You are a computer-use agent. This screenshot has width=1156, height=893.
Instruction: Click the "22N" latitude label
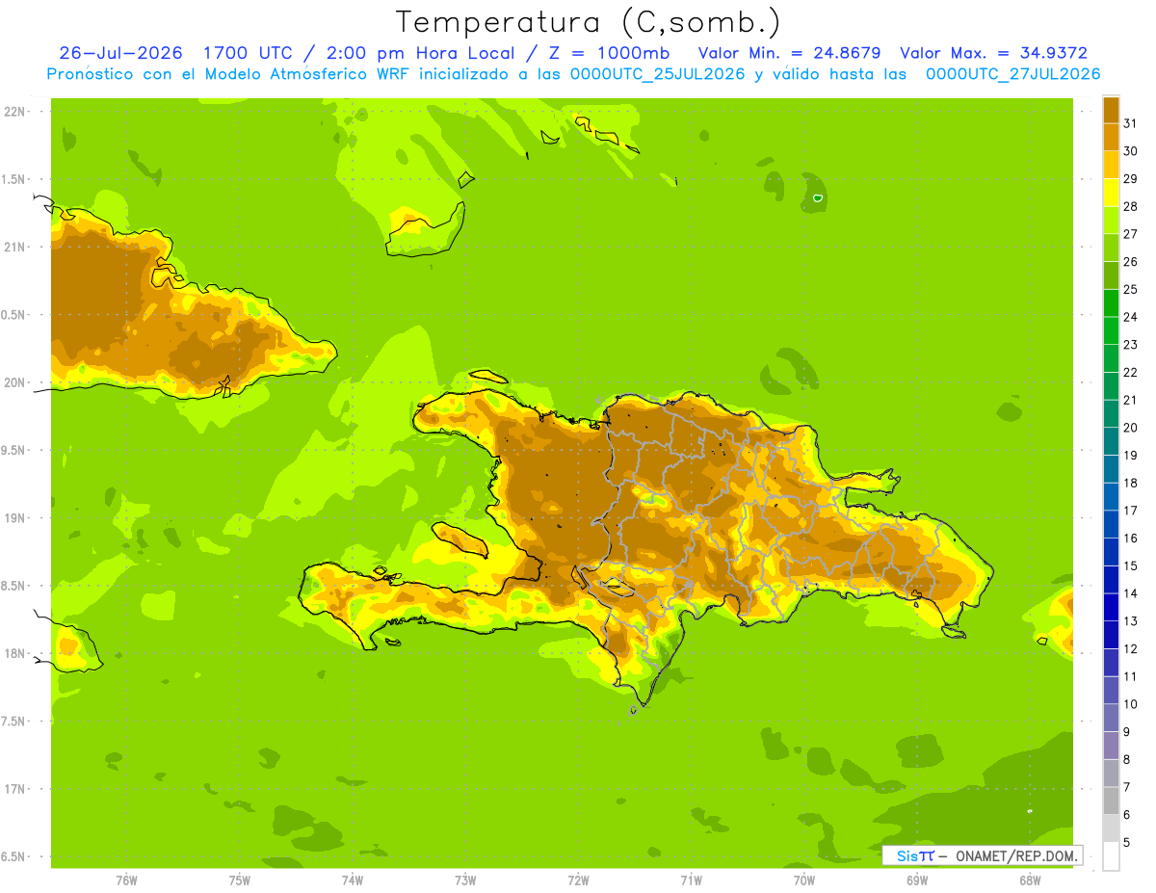pyautogui.click(x=13, y=111)
